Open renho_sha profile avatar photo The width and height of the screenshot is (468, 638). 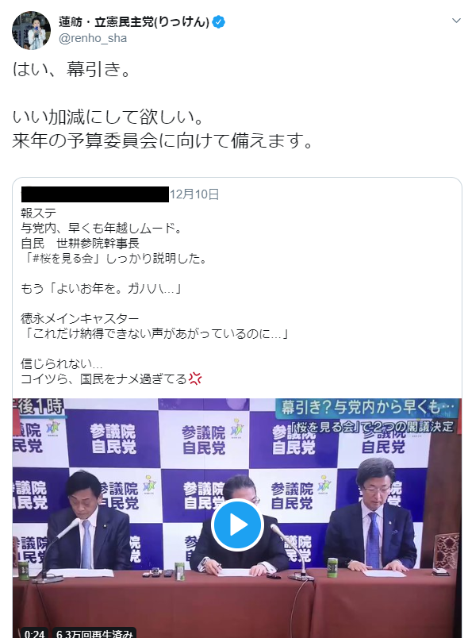tap(31, 30)
